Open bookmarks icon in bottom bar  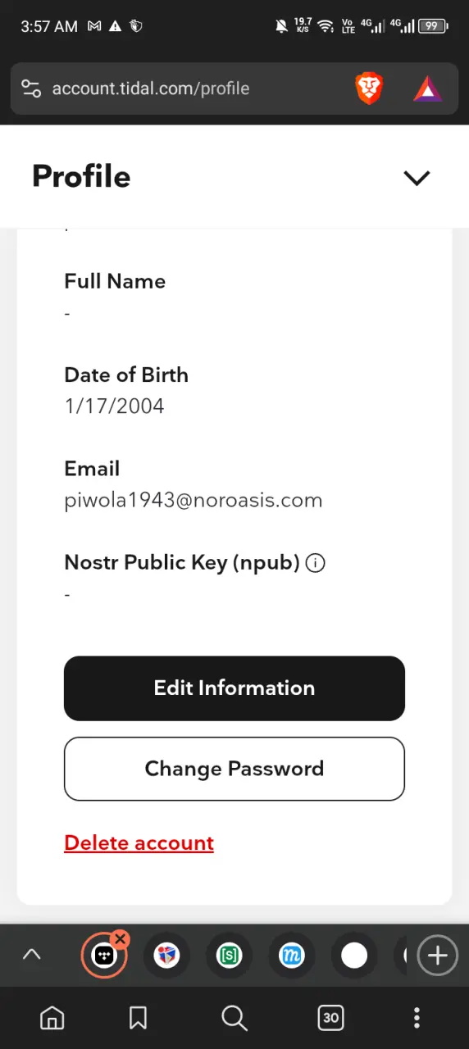(x=138, y=1018)
